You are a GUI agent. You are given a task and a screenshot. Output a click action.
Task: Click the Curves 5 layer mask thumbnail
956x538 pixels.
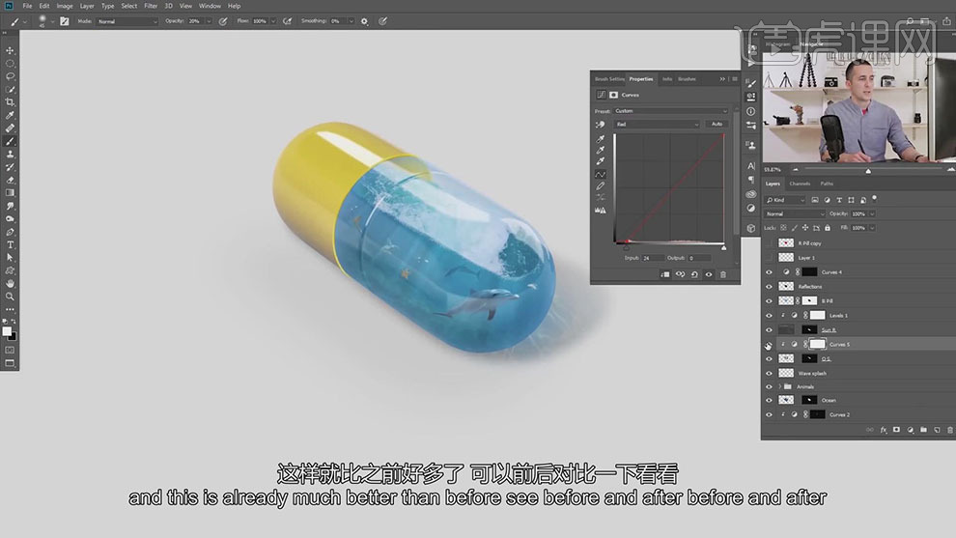tap(817, 345)
